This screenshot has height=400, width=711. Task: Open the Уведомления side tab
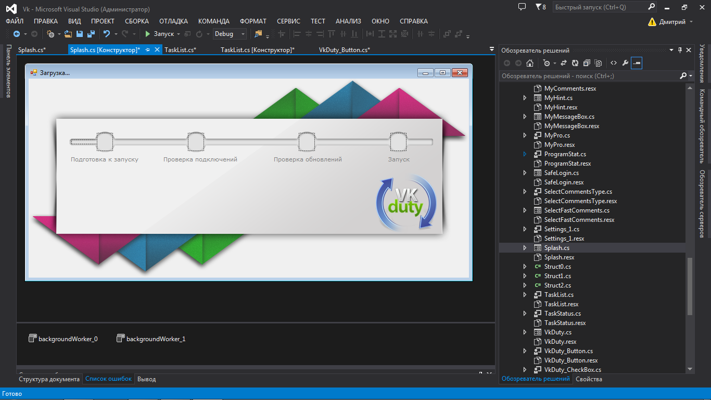tap(702, 64)
